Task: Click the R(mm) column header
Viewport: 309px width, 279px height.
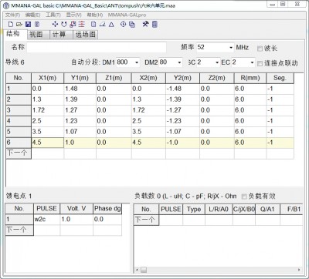Action: [x=250, y=78]
